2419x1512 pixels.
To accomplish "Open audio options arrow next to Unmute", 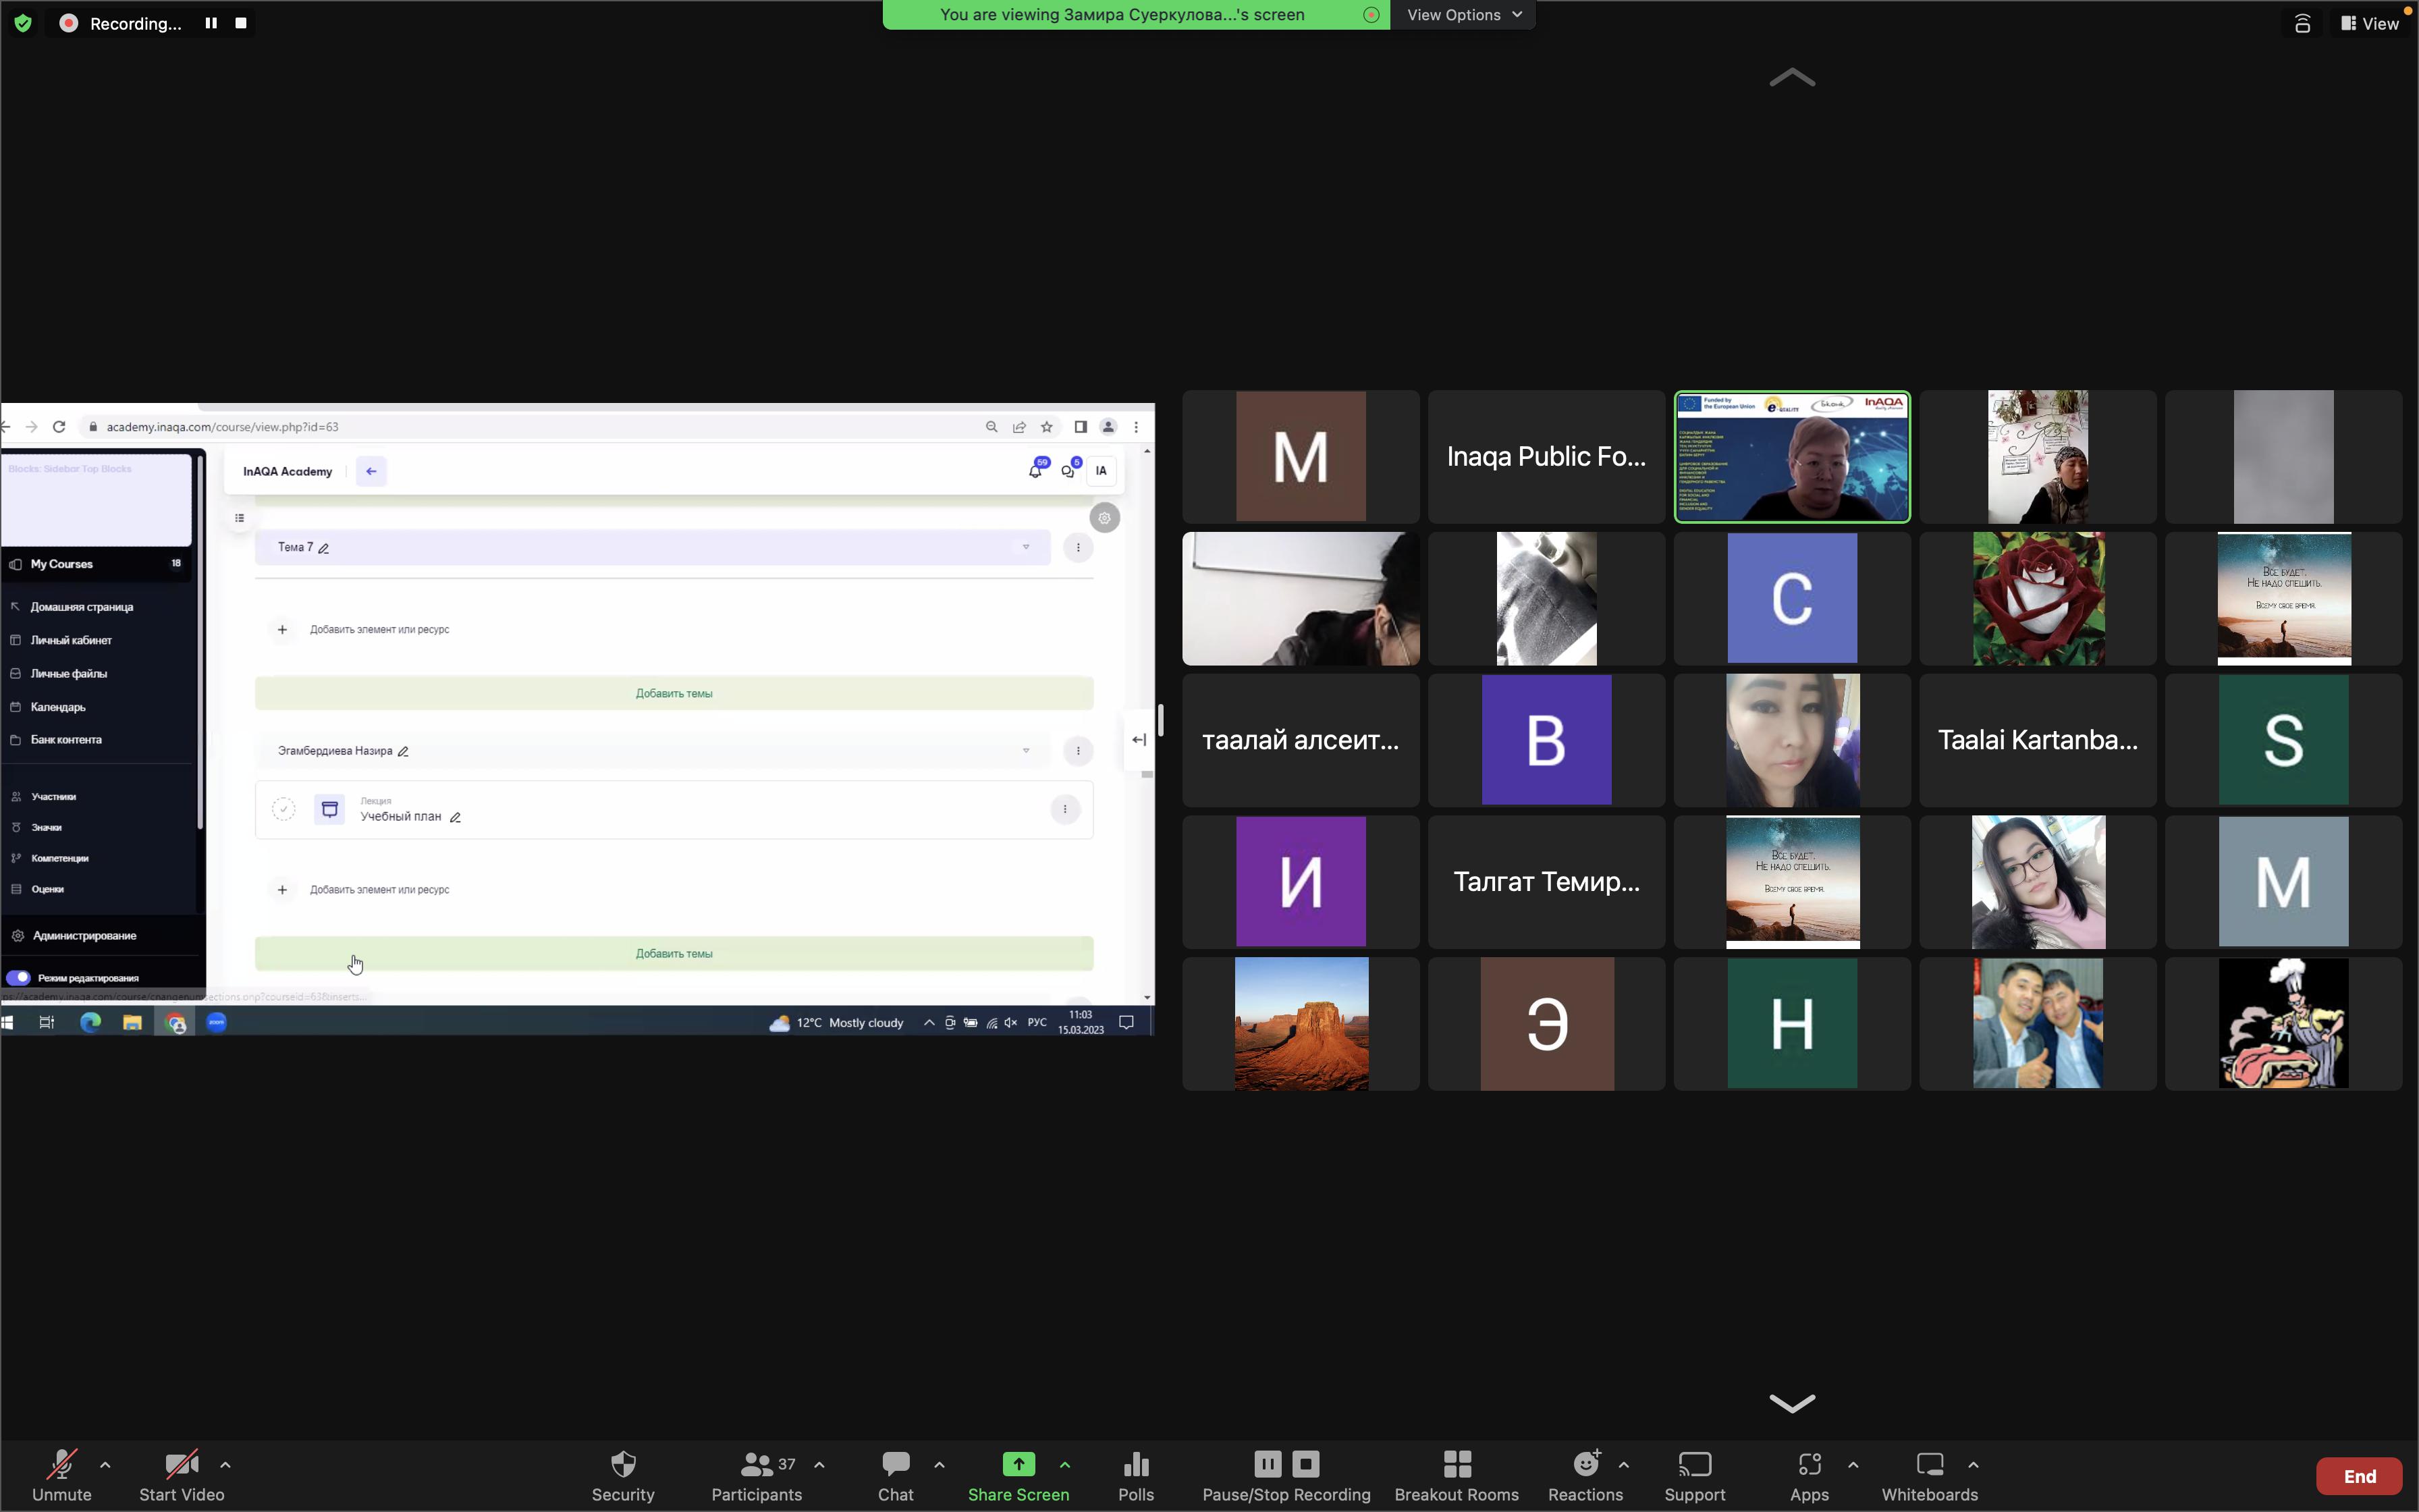I will point(105,1465).
